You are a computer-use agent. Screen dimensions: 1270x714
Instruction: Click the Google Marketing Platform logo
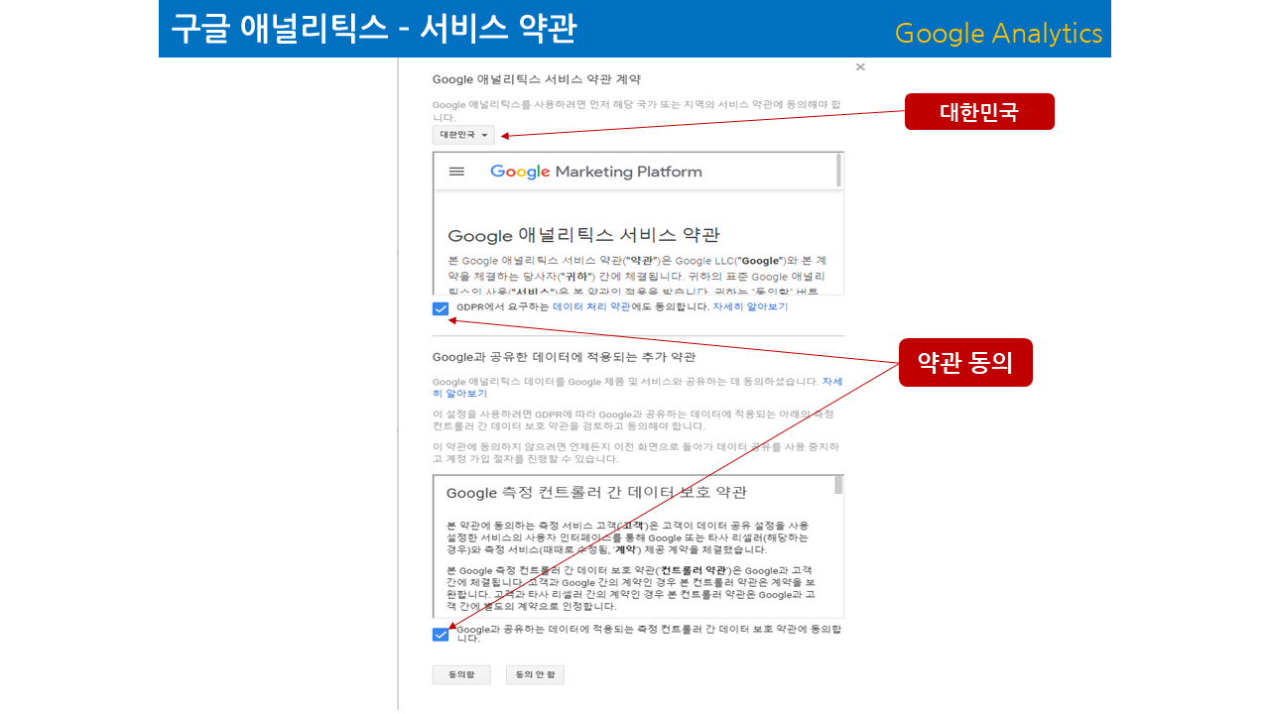595,172
